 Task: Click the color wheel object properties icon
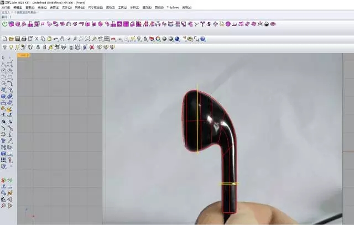click(x=158, y=39)
